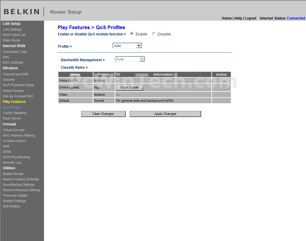Click the Information column header

163,74
